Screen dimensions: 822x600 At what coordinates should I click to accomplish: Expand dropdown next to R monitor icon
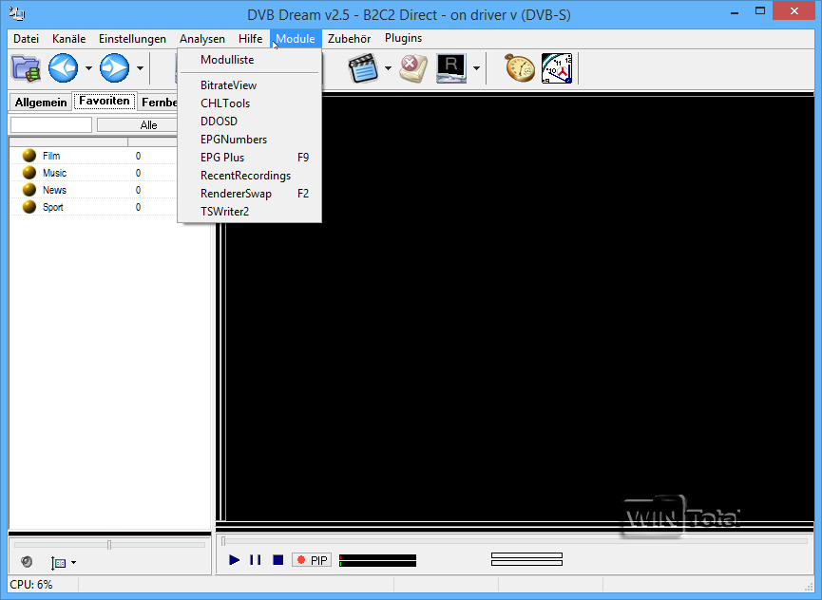click(476, 68)
